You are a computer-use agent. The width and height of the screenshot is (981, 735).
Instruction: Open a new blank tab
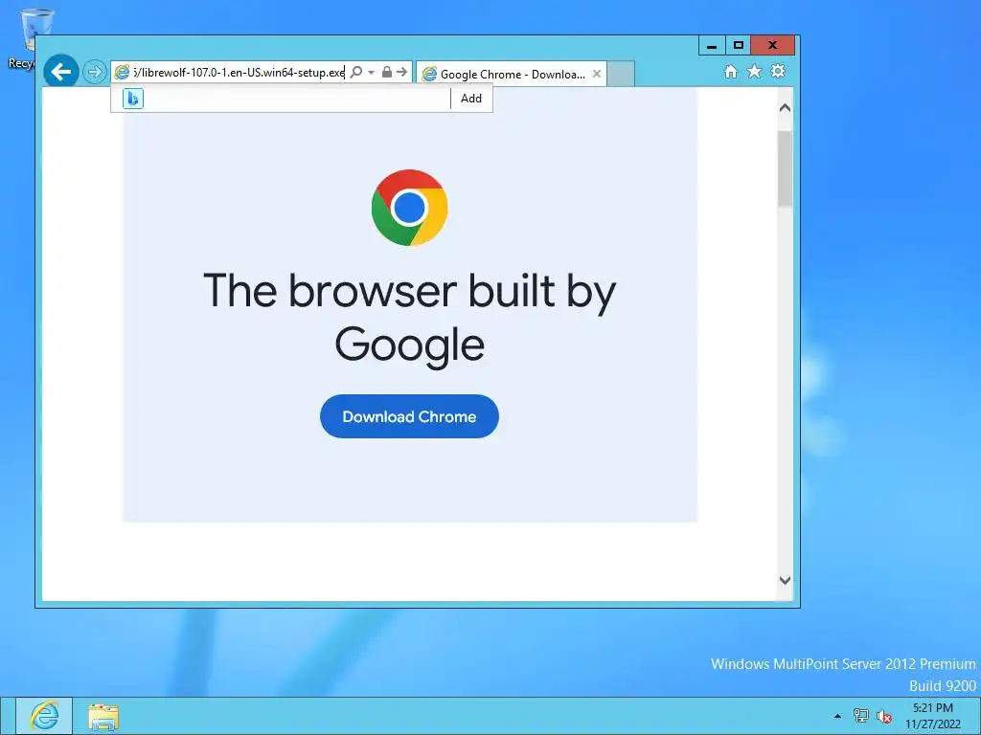click(x=621, y=75)
